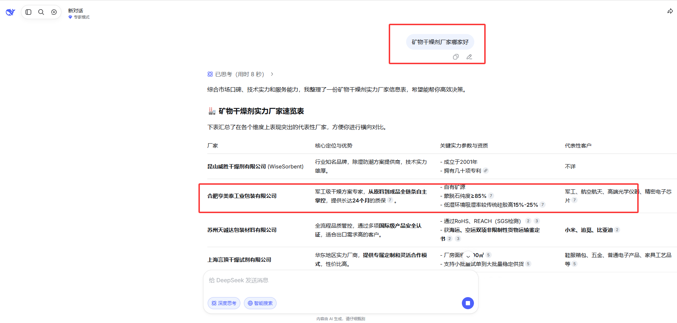Open citation 7 after 24个月的质保
The width and height of the screenshot is (677, 323).
390,200
